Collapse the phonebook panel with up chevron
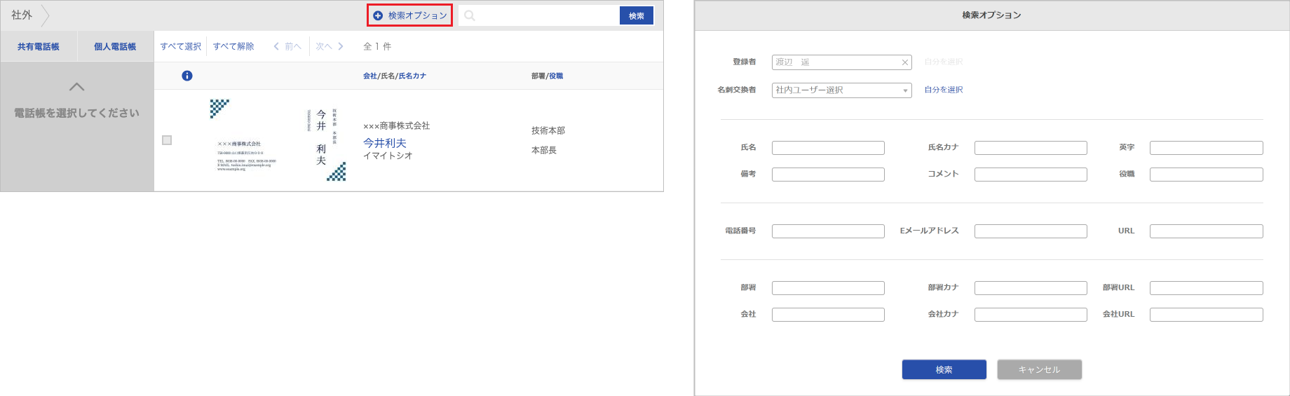This screenshot has height=396, width=1290. click(77, 87)
